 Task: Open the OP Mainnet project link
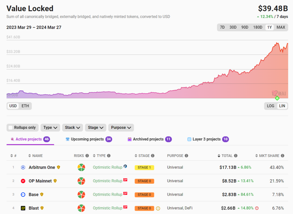40,181
